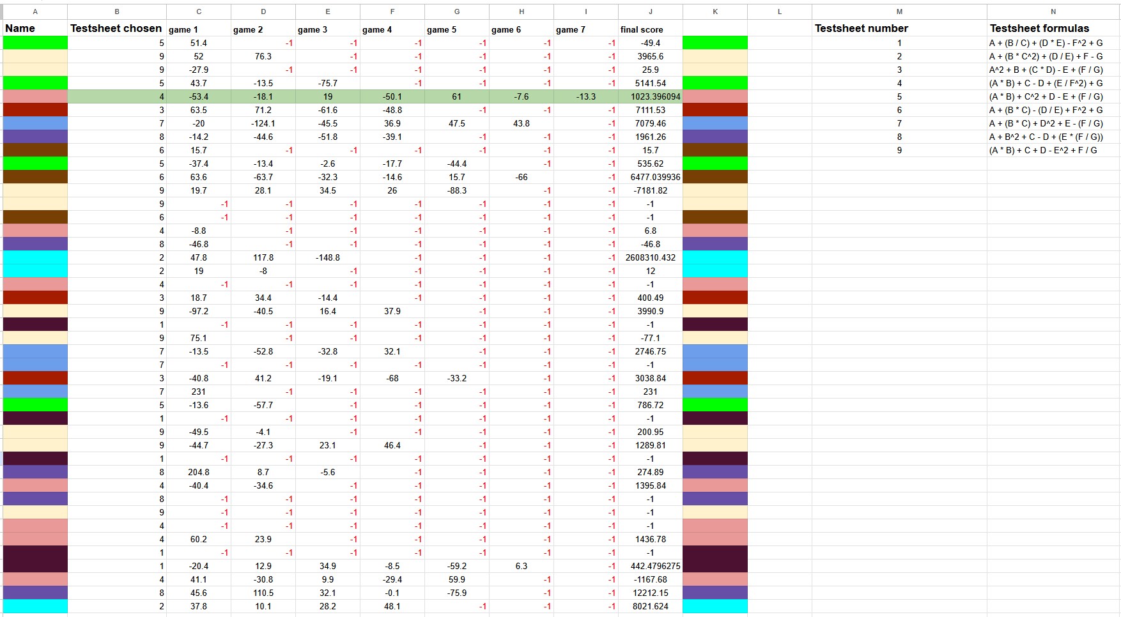Screen dimensions: 1121x617
Task: Select highlighted game 5 value "61"
Action: point(457,96)
